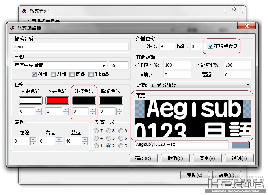Decrease the 右邊 right margin
Image resolution: width=268 pixels, height=195 pixels.
59,143
